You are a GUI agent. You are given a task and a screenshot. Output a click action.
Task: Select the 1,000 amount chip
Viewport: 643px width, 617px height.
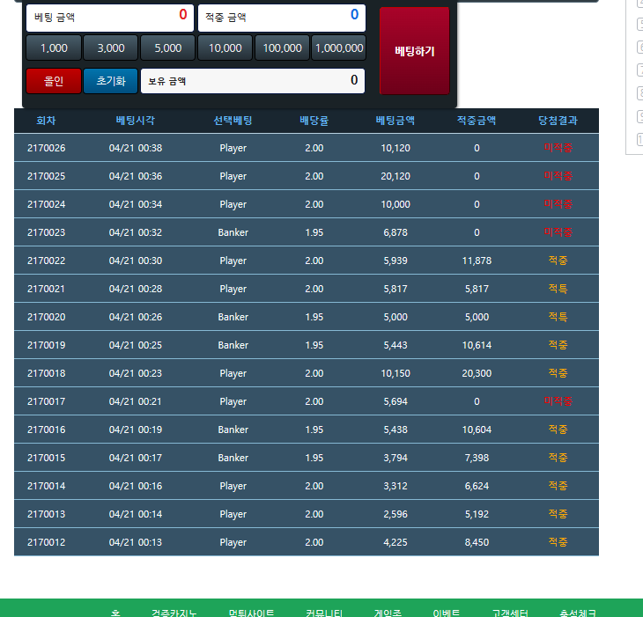(x=54, y=48)
